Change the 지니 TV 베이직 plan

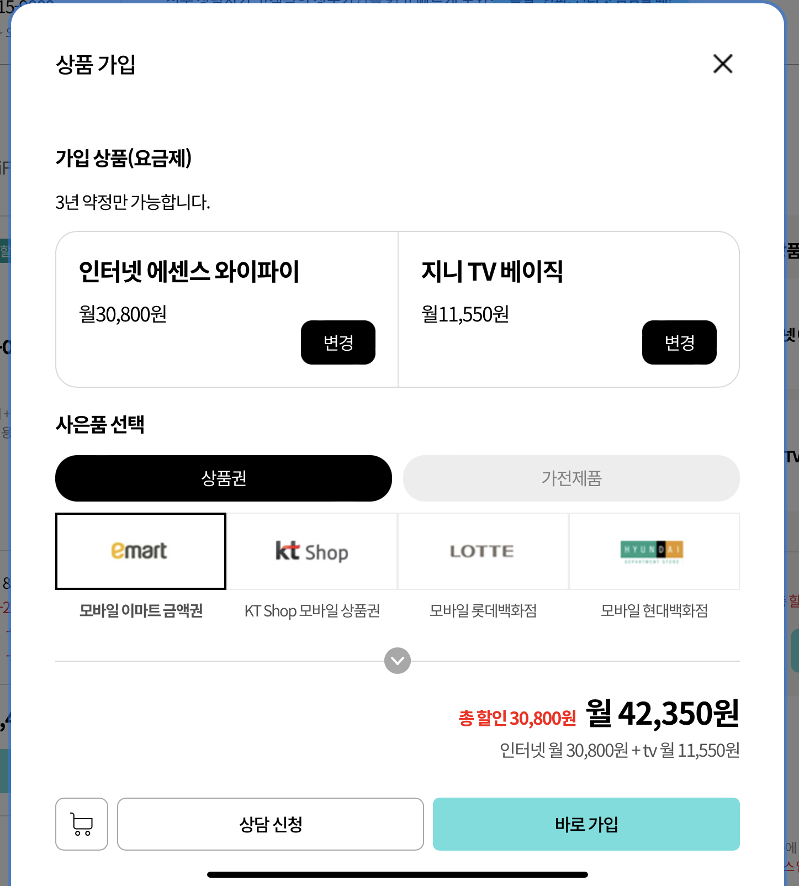(x=679, y=342)
